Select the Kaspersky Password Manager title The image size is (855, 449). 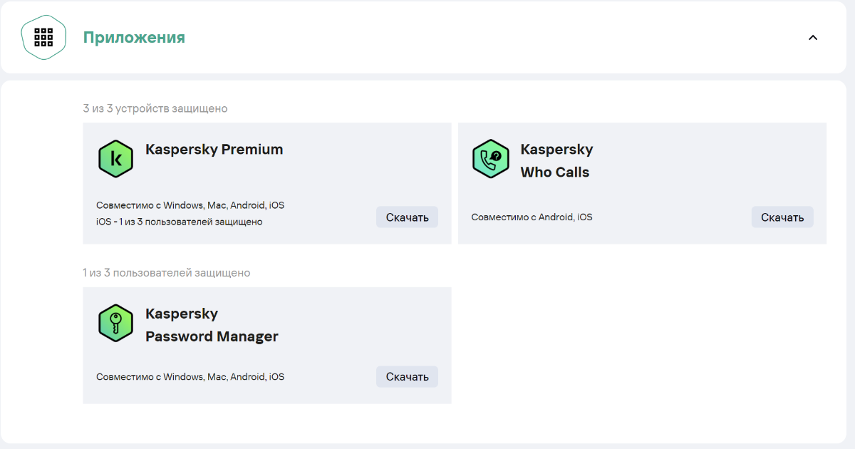coord(212,325)
